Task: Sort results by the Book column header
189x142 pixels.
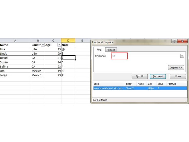Action: tap(109, 84)
